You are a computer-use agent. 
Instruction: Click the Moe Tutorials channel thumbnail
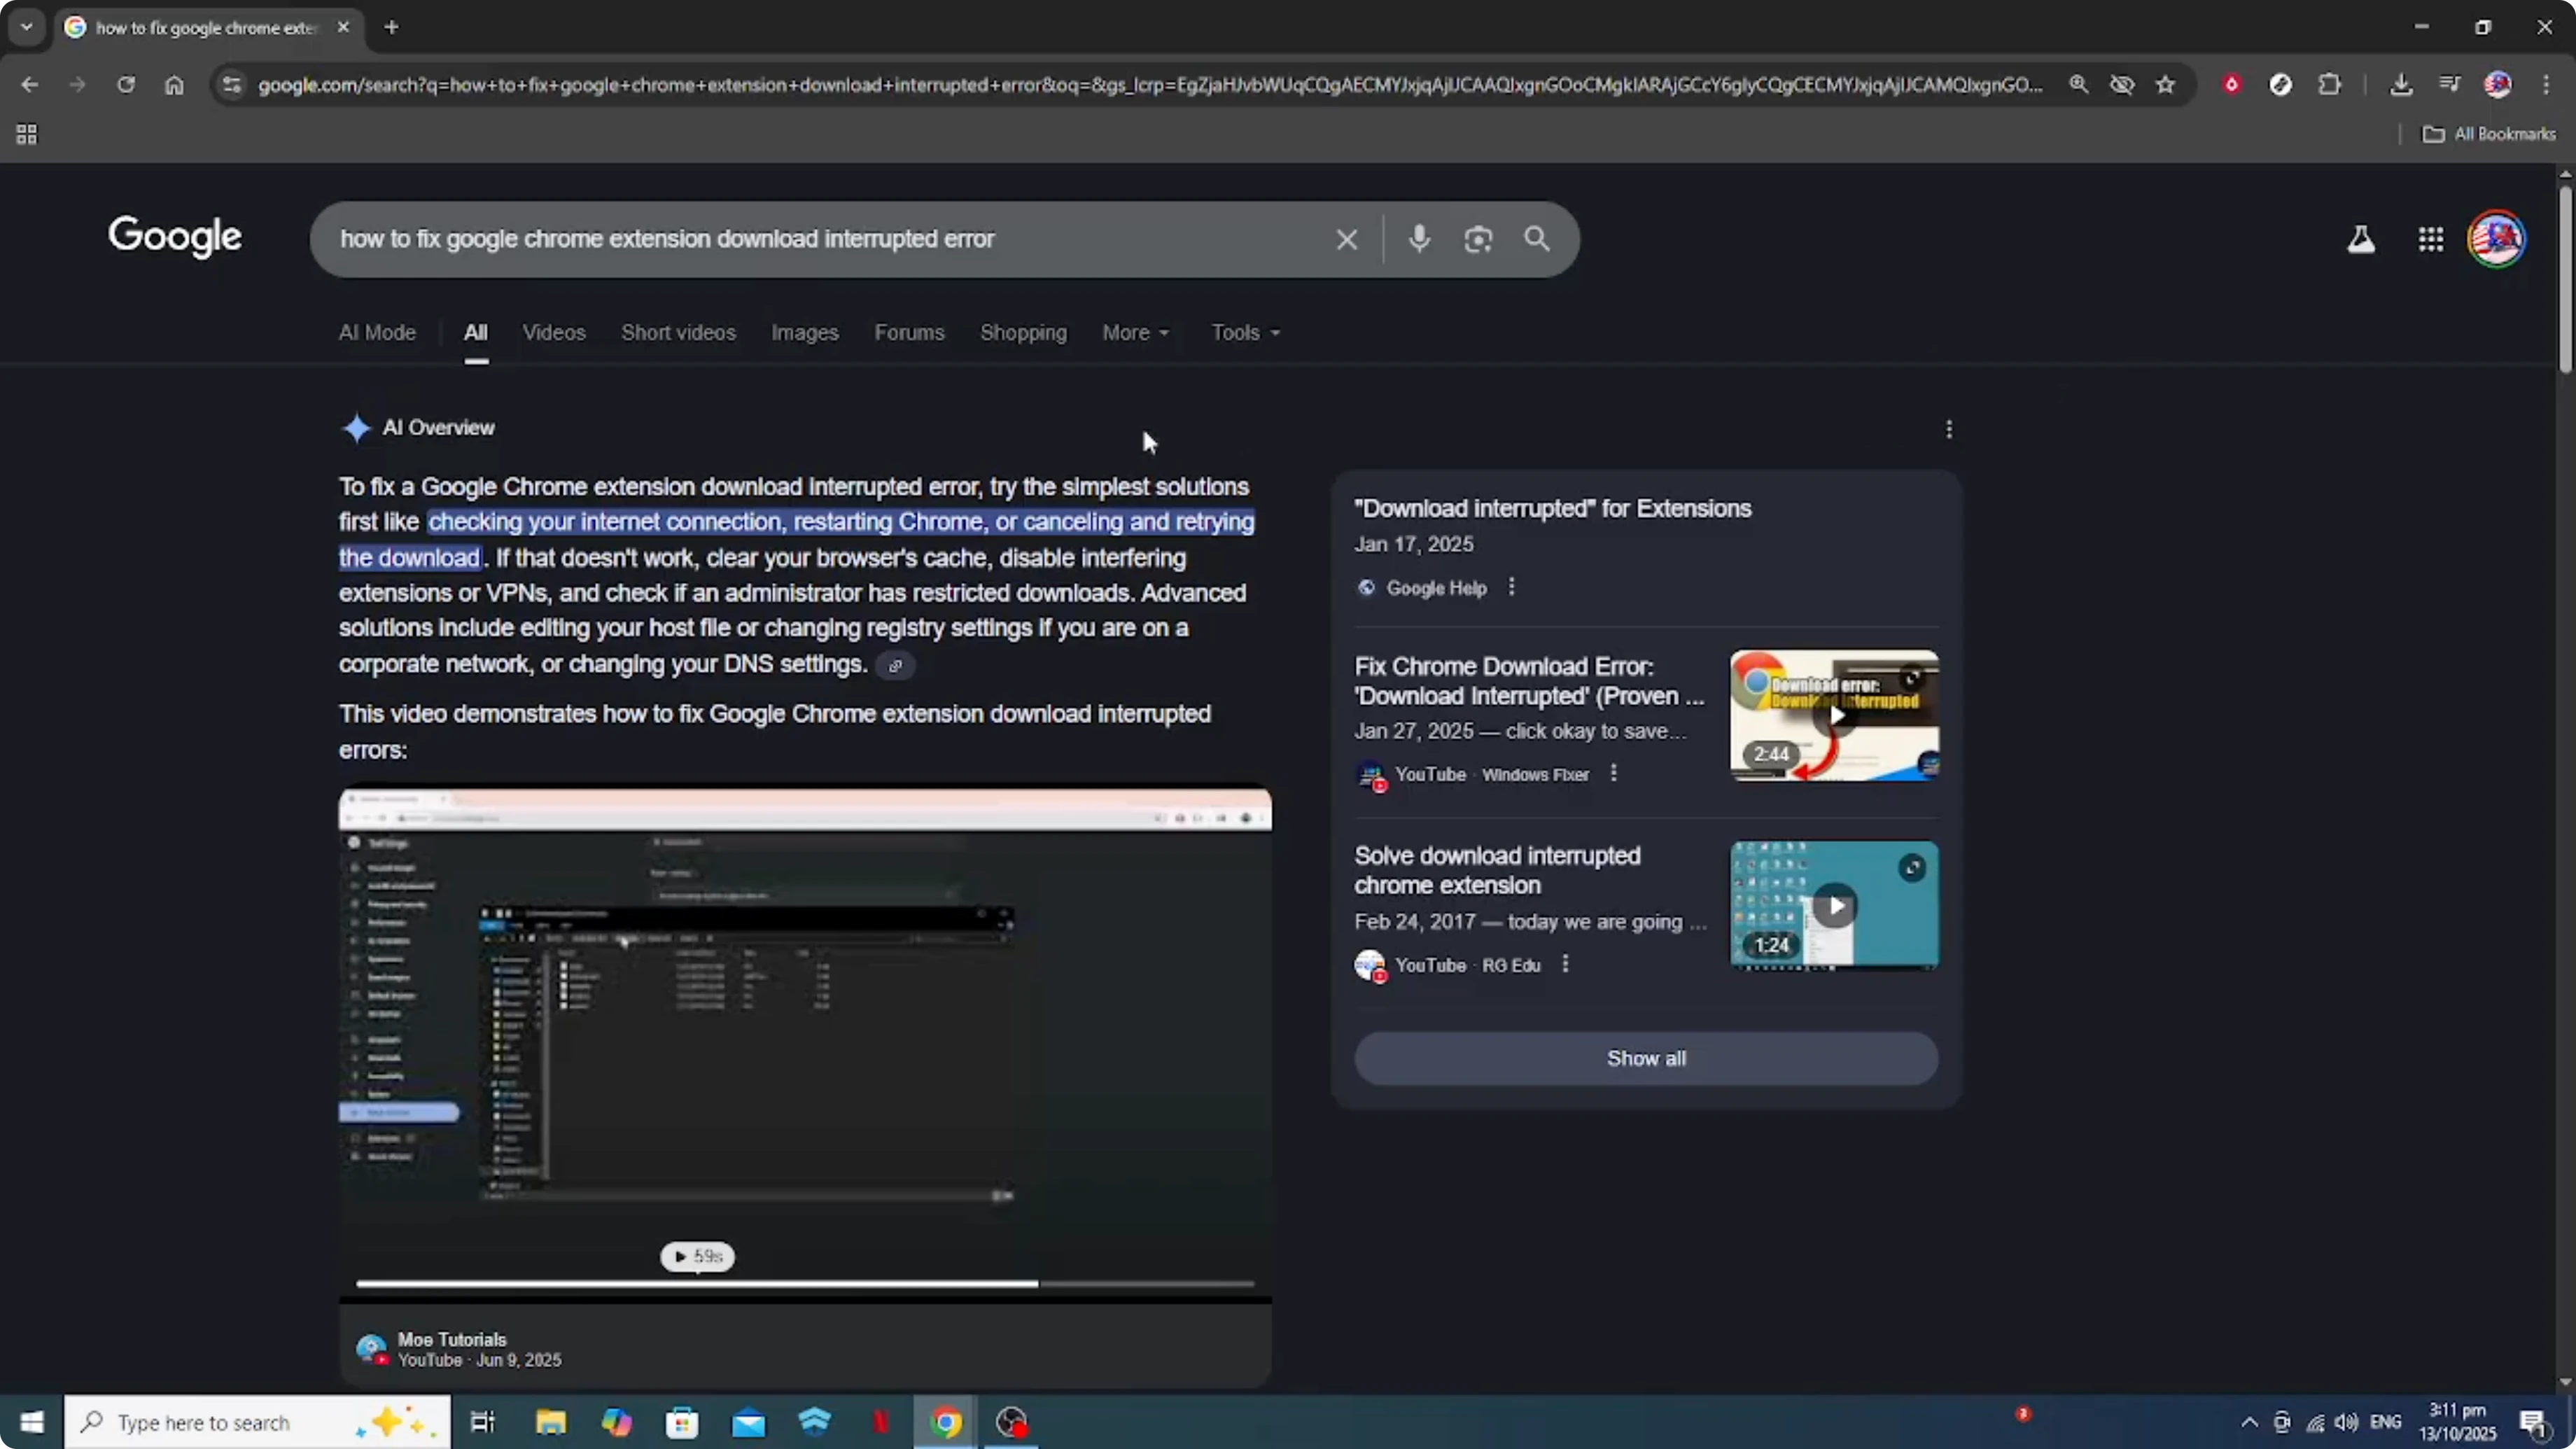tap(370, 1348)
